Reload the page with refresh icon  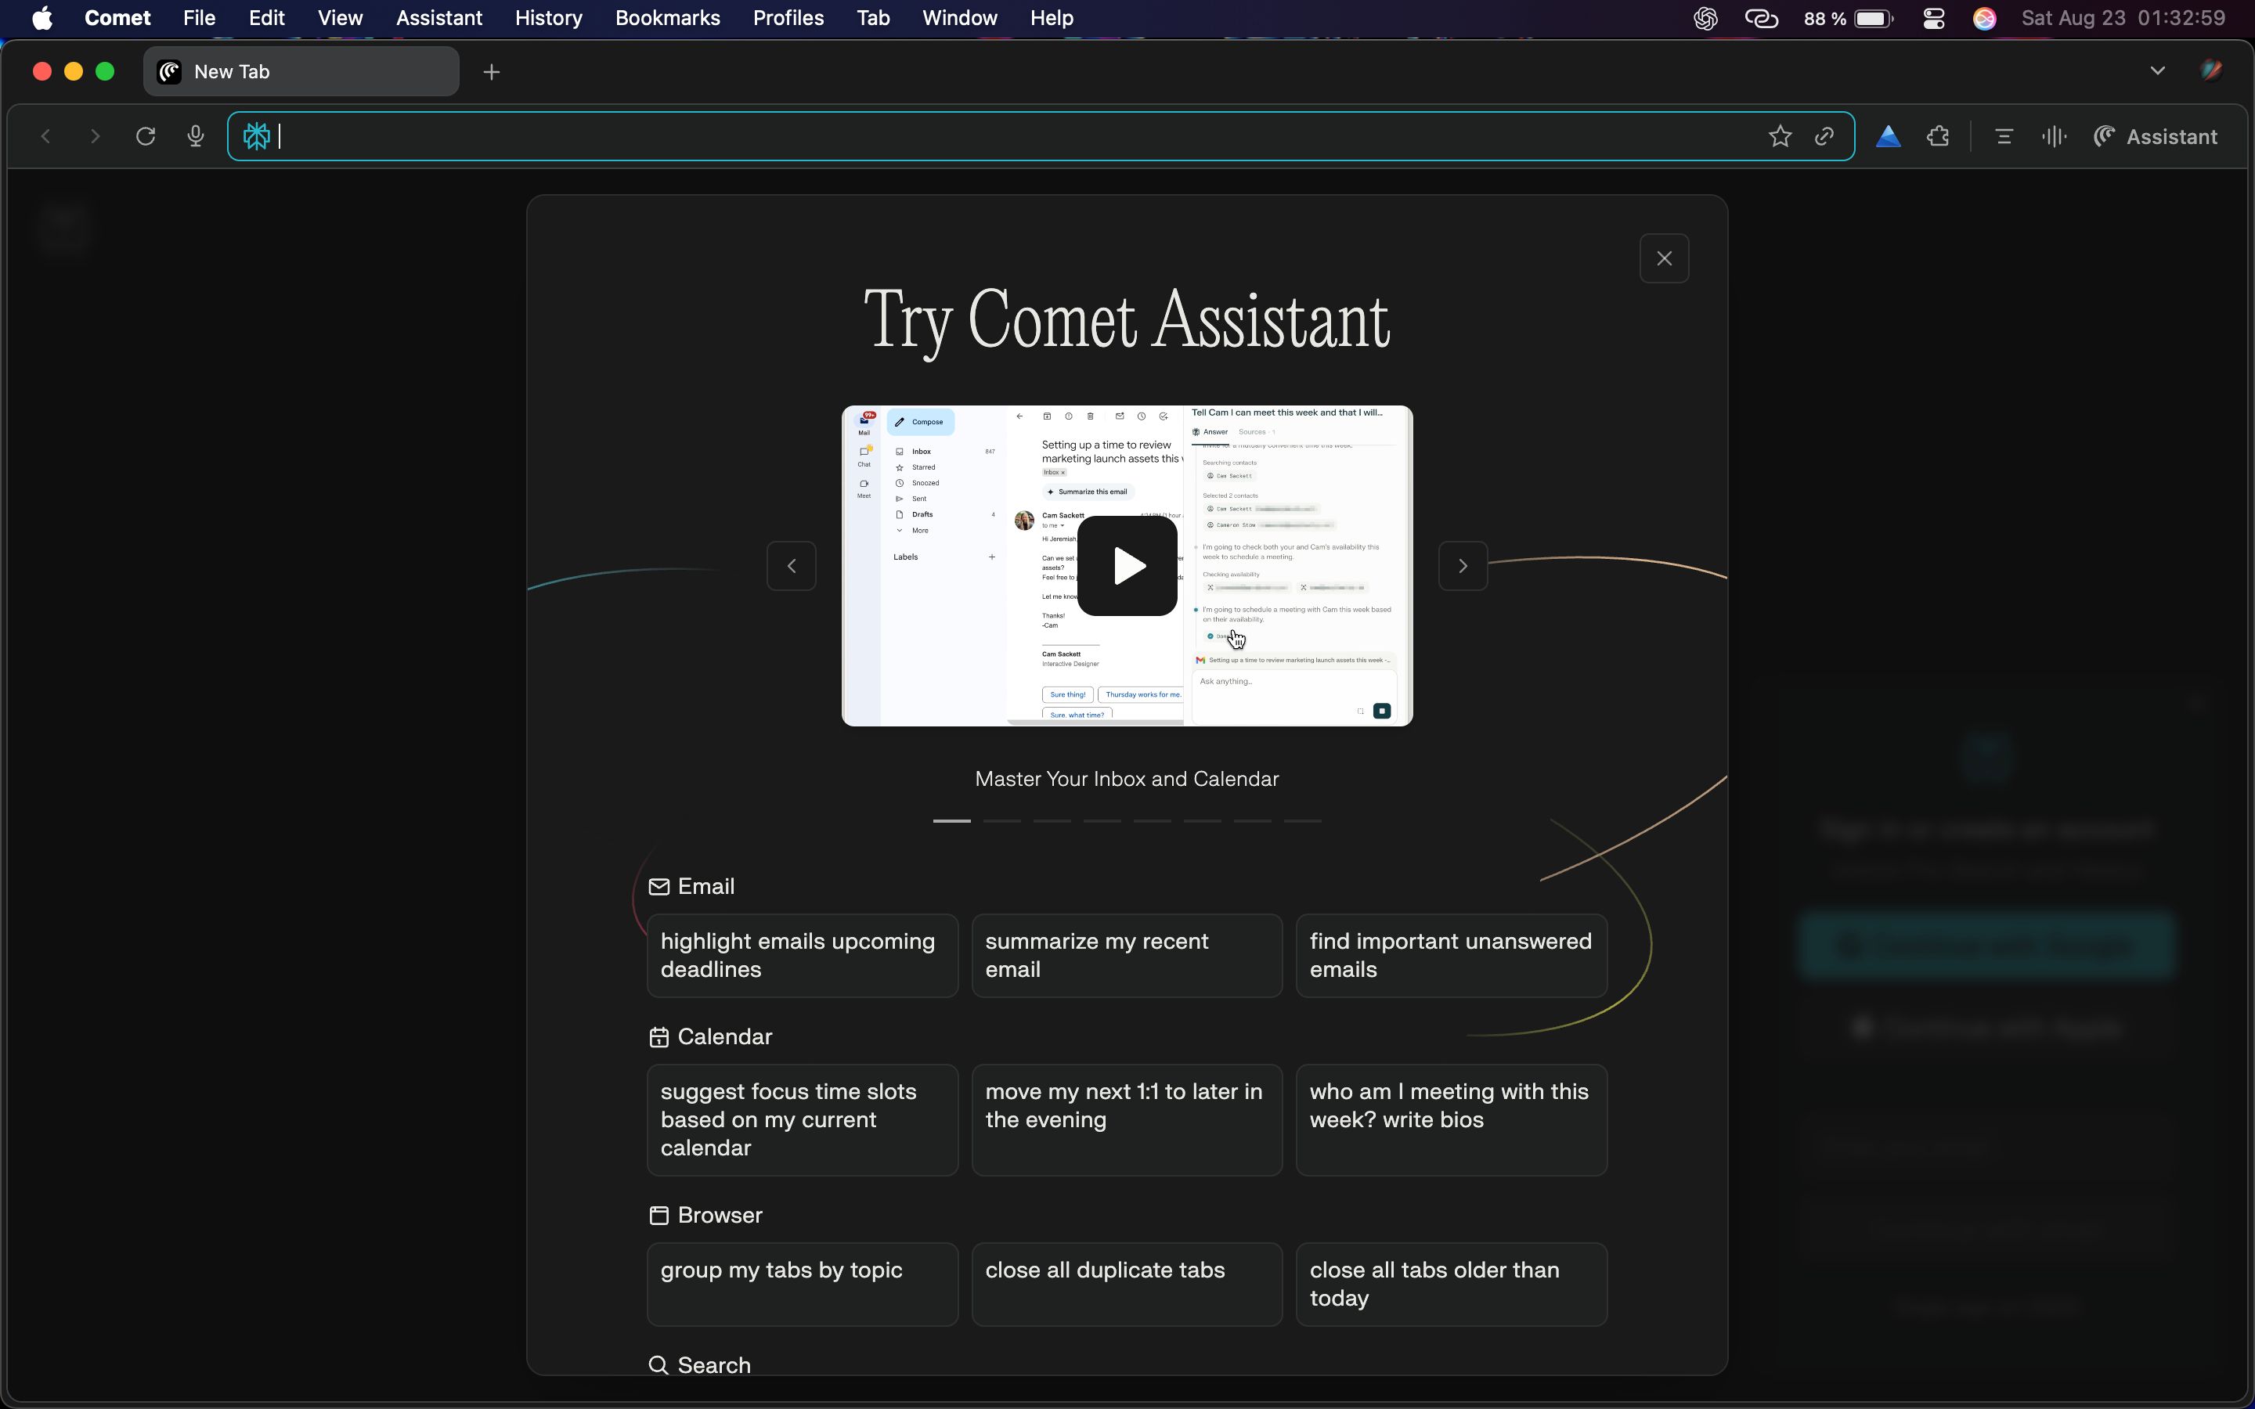pos(146,136)
